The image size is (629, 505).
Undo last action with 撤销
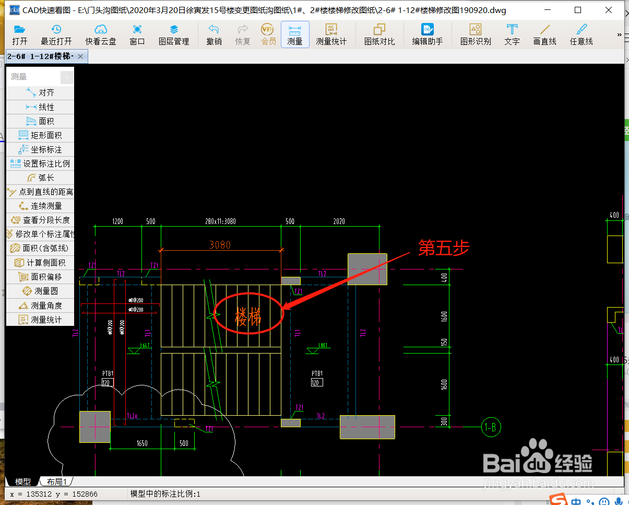(214, 35)
